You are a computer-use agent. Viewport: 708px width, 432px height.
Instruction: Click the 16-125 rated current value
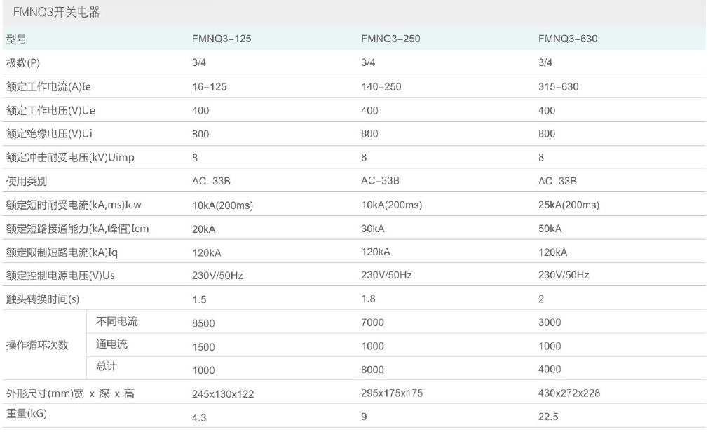(210, 87)
